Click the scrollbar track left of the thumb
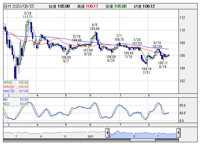201x145 pixels. 62,140
